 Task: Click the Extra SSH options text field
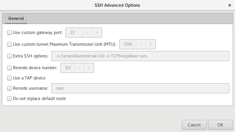click(140, 56)
